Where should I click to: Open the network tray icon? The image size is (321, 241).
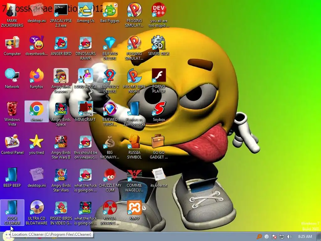pos(282,237)
